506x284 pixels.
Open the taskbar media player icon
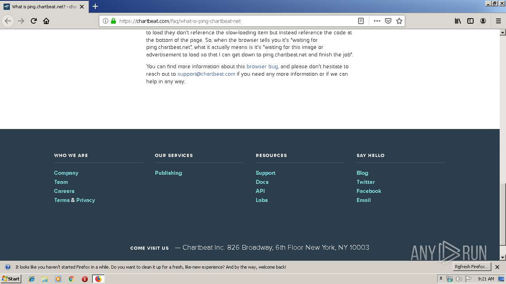coord(58,279)
